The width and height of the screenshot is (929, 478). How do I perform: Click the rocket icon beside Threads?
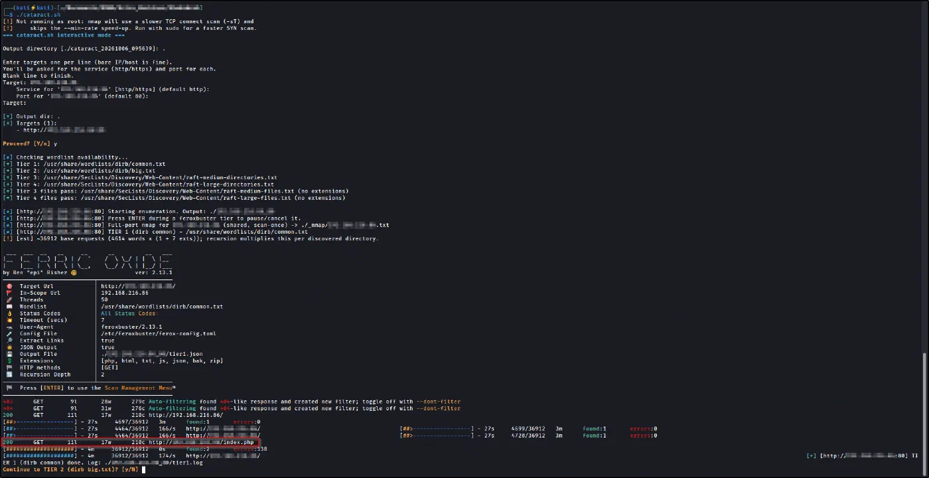tap(9, 300)
